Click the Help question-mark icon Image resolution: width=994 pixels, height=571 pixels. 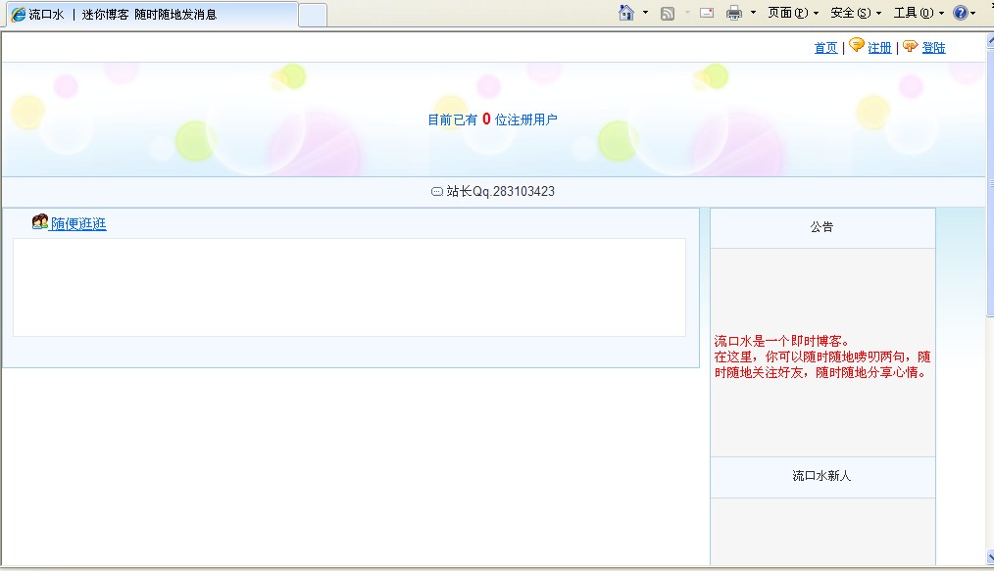(961, 13)
